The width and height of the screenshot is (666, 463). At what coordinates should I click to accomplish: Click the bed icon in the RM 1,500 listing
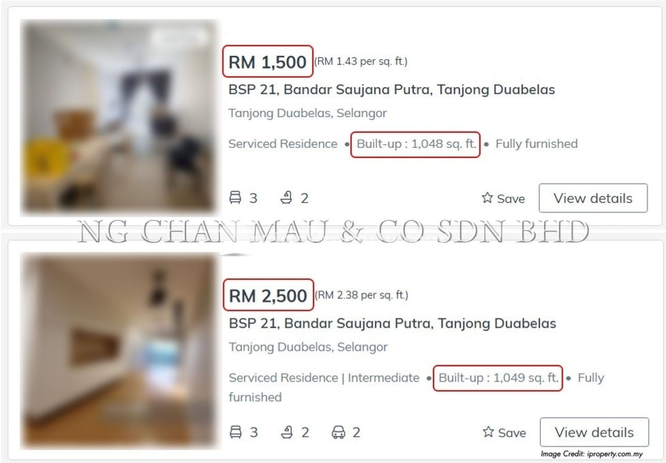click(x=235, y=198)
